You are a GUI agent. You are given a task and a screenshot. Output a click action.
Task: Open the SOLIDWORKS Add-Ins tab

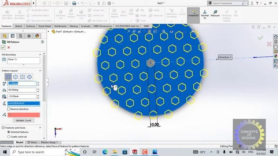tap(127, 26)
